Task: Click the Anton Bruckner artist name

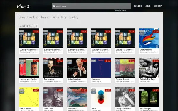Action: [x=74, y=79]
